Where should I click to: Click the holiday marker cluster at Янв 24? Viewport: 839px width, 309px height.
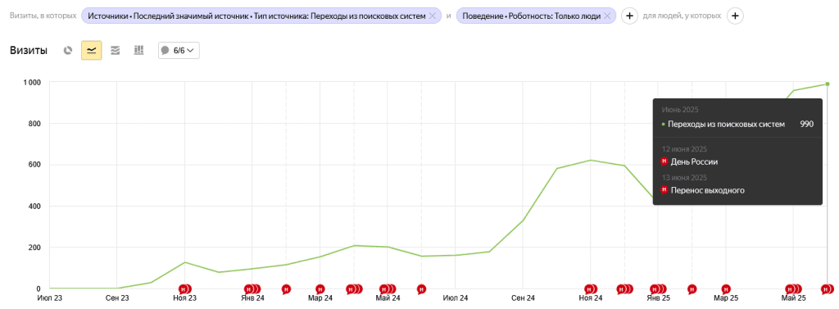(x=252, y=289)
